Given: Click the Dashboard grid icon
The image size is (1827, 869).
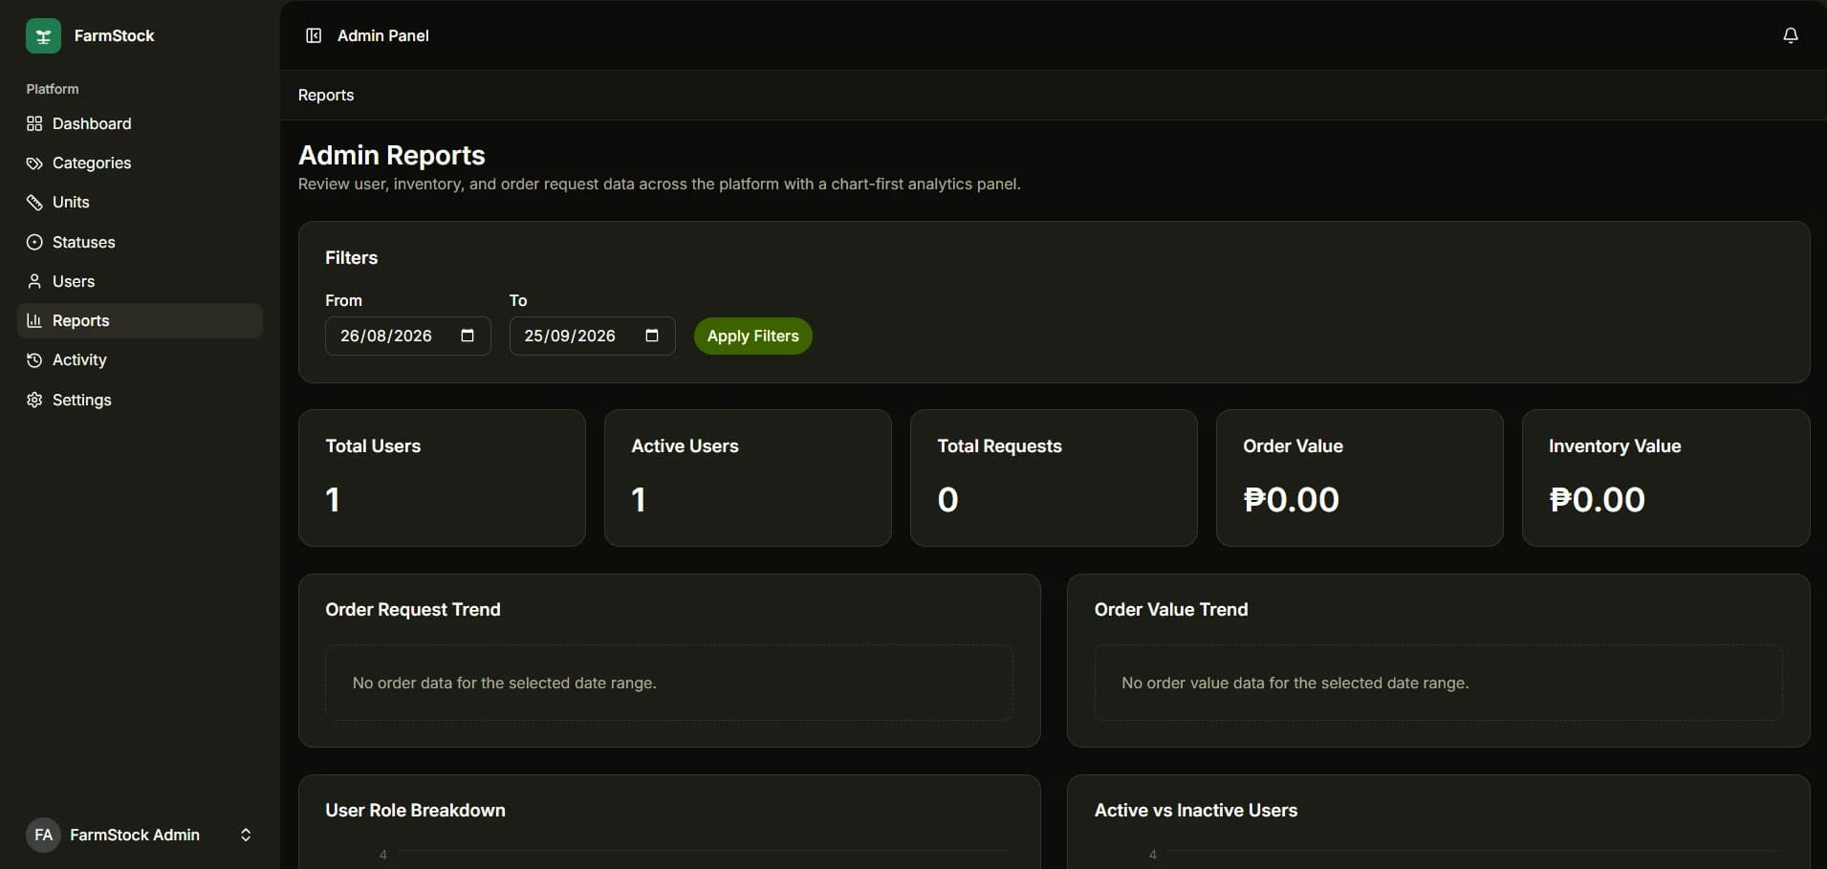Looking at the screenshot, I should [34, 123].
